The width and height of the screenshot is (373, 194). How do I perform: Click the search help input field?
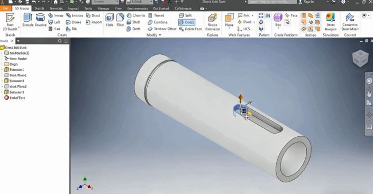click(x=272, y=2)
